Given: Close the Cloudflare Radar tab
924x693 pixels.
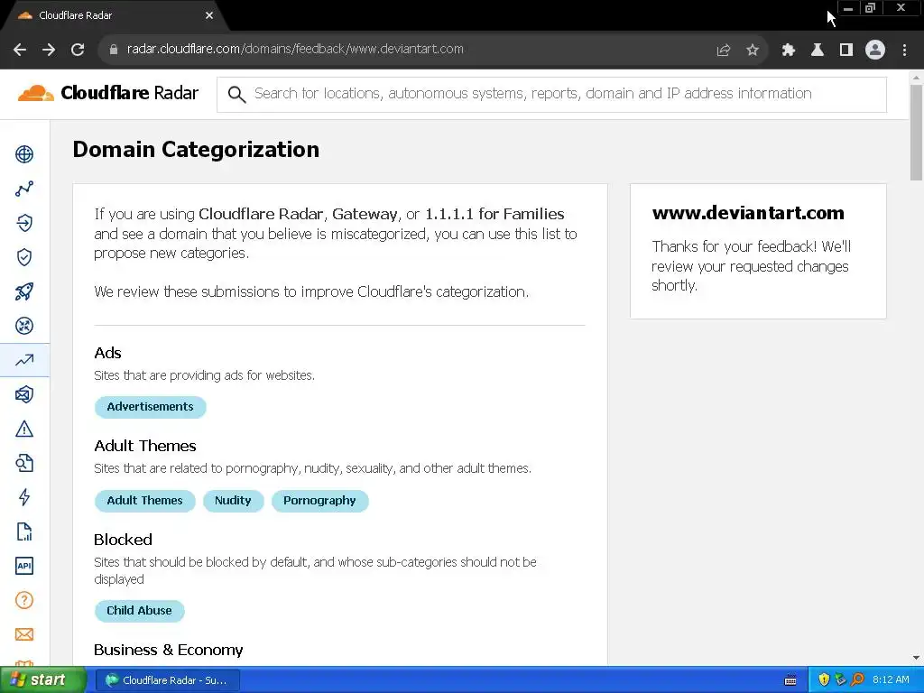Looking at the screenshot, I should tap(209, 15).
